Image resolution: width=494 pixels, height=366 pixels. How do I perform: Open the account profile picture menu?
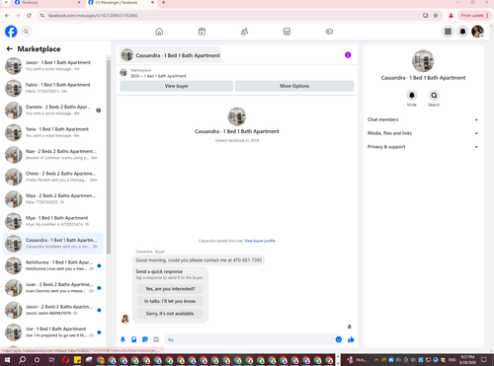pos(477,32)
